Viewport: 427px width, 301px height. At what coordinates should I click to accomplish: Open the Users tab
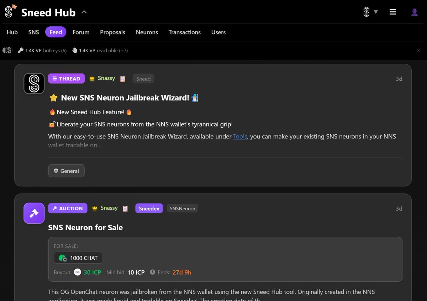(x=218, y=32)
